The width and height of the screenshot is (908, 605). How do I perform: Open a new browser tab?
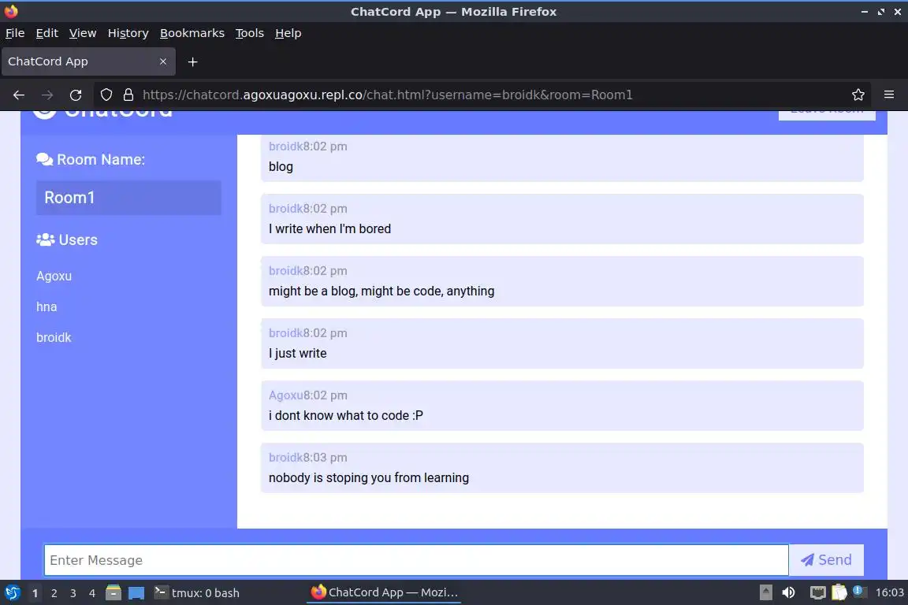click(193, 62)
